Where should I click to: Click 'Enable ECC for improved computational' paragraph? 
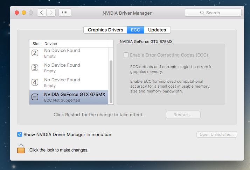click(170, 86)
